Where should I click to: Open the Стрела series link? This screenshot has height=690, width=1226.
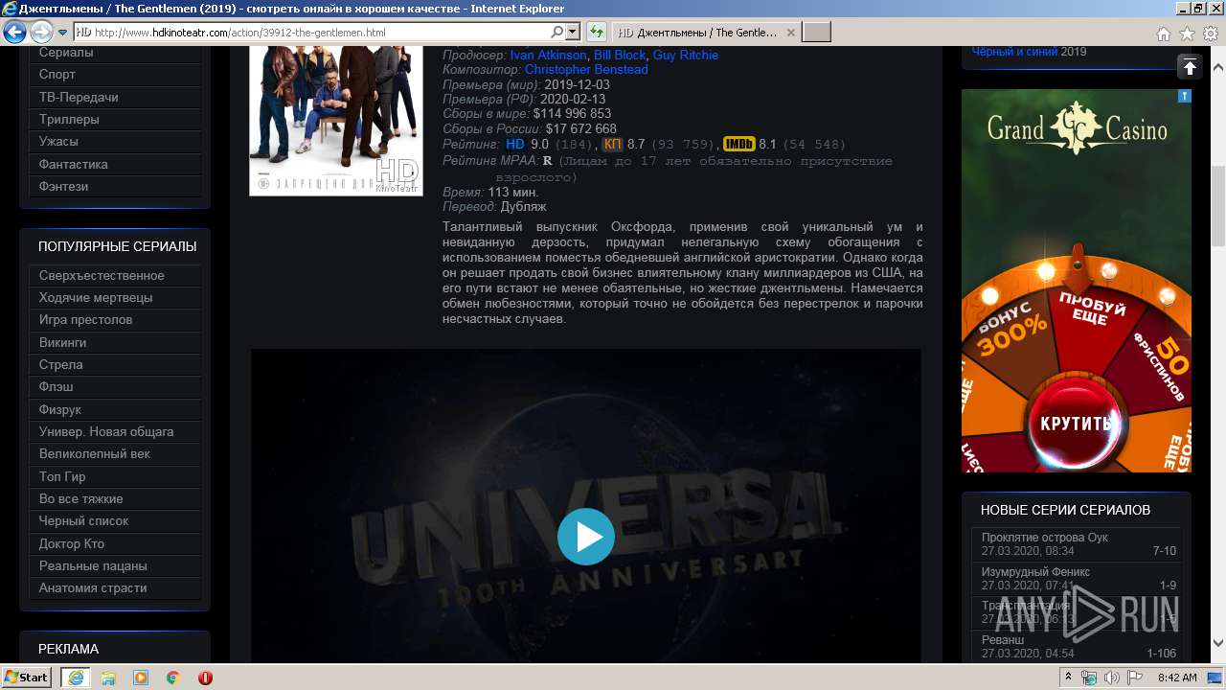click(x=115, y=364)
